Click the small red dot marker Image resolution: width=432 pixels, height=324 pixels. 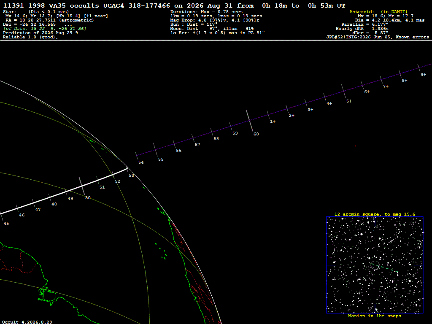(x=355, y=146)
